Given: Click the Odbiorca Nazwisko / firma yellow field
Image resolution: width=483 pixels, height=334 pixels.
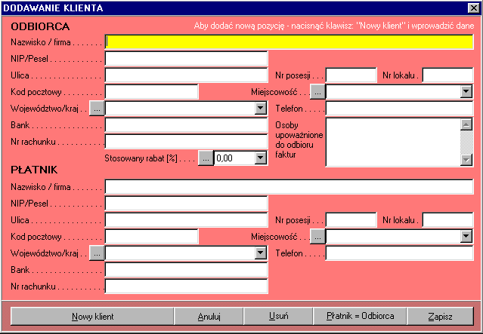Looking at the screenshot, I should coord(289,41).
